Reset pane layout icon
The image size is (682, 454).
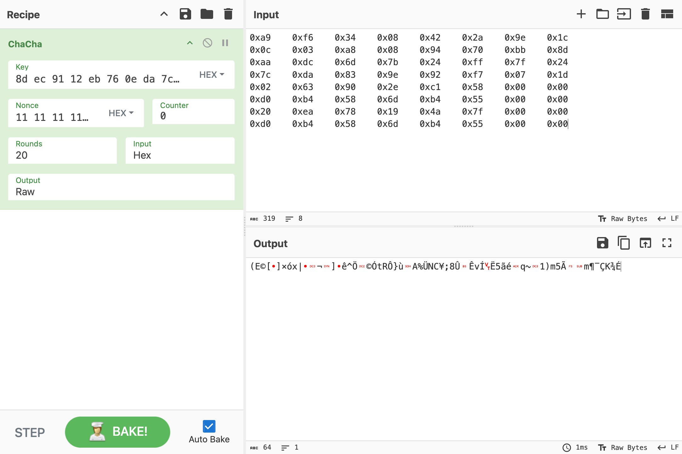[x=667, y=14]
